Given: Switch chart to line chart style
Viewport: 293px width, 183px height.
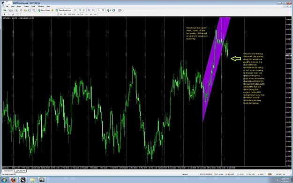Looking at the screenshot, I should [x=84, y=10].
